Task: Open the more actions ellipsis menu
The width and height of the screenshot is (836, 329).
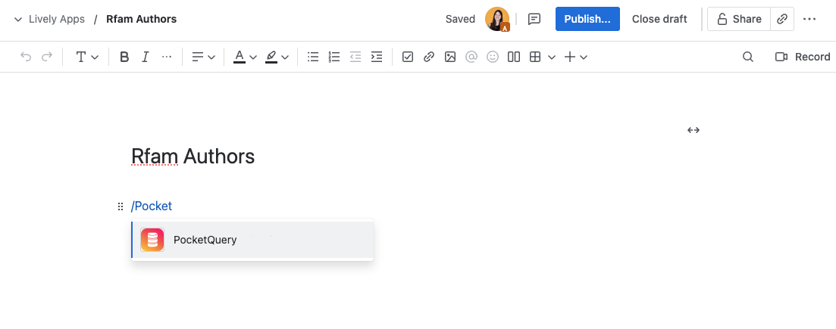Action: coord(809,19)
